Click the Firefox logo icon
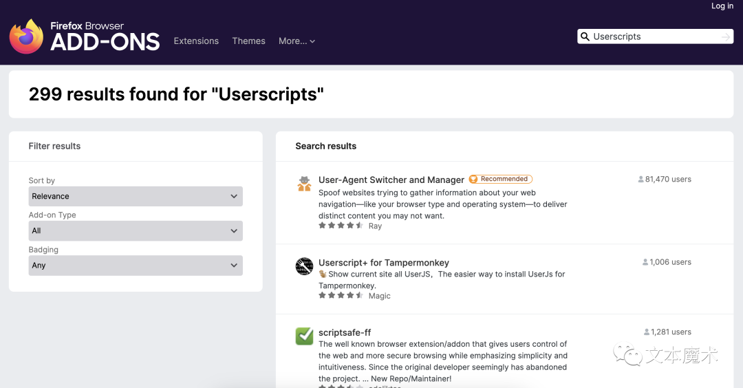The height and width of the screenshot is (388, 743). point(27,36)
